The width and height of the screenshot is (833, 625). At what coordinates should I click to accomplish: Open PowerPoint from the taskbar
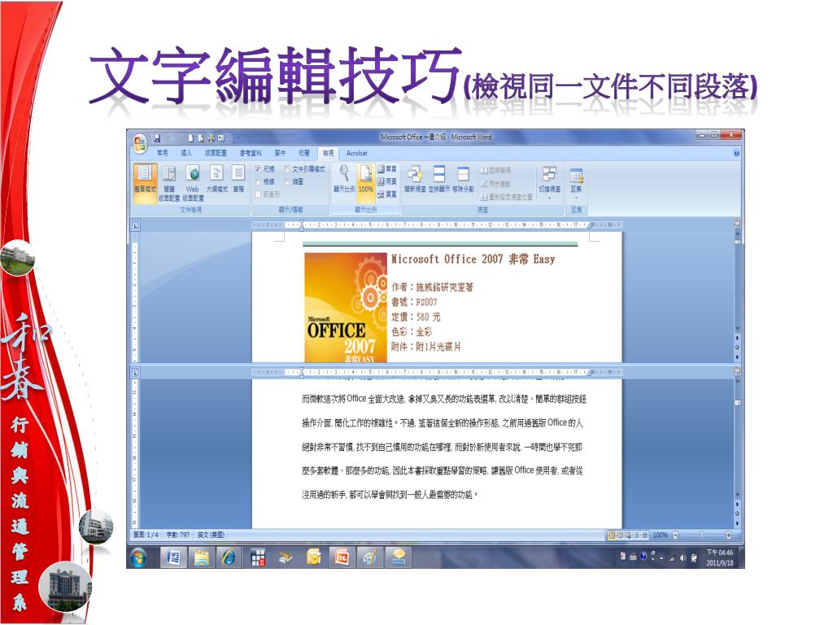click(341, 557)
